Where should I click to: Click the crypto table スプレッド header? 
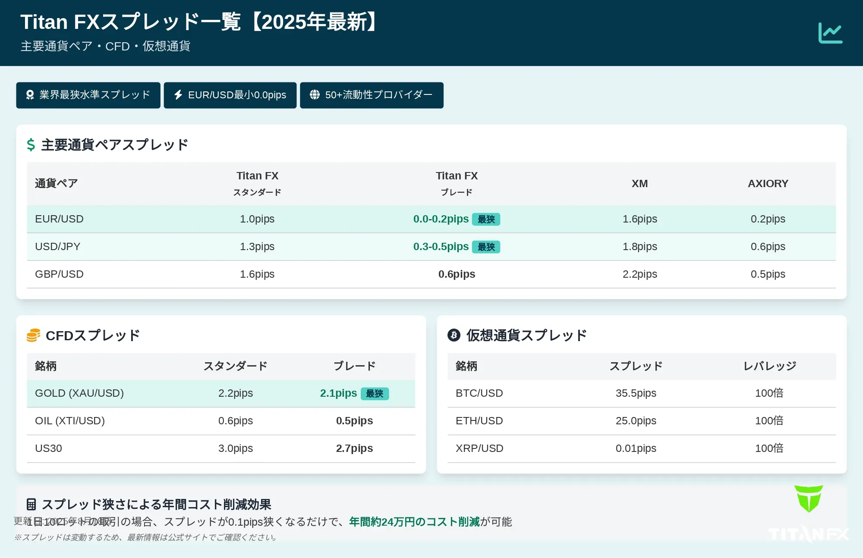pos(636,366)
